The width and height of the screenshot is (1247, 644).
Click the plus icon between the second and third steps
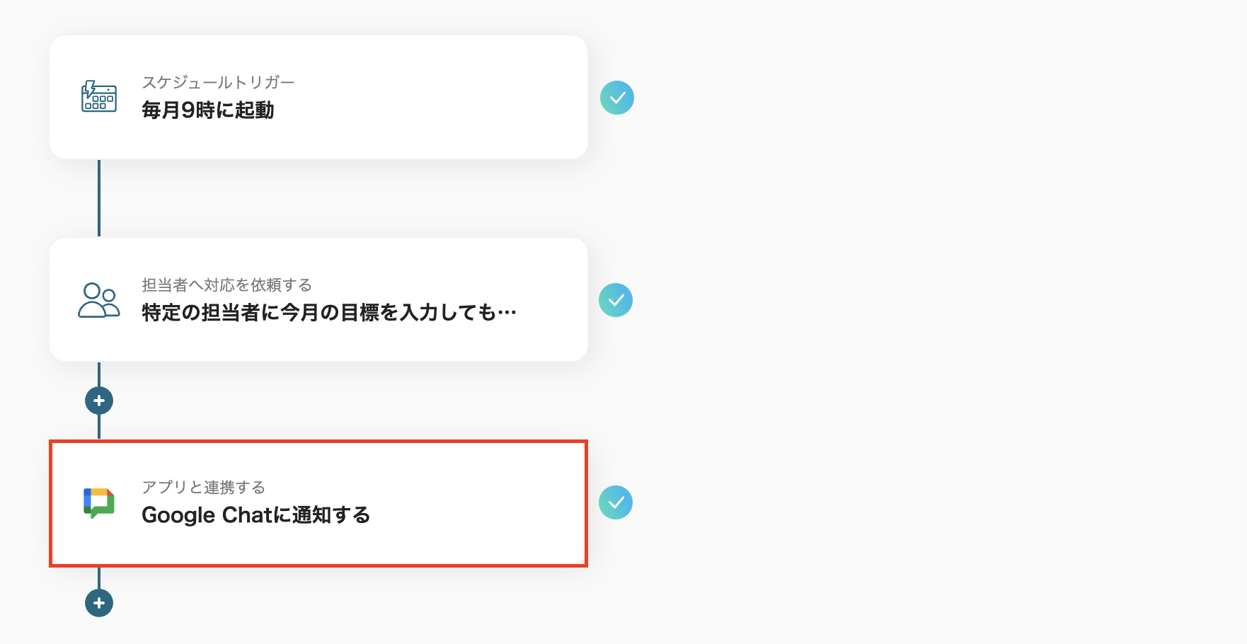[98, 400]
